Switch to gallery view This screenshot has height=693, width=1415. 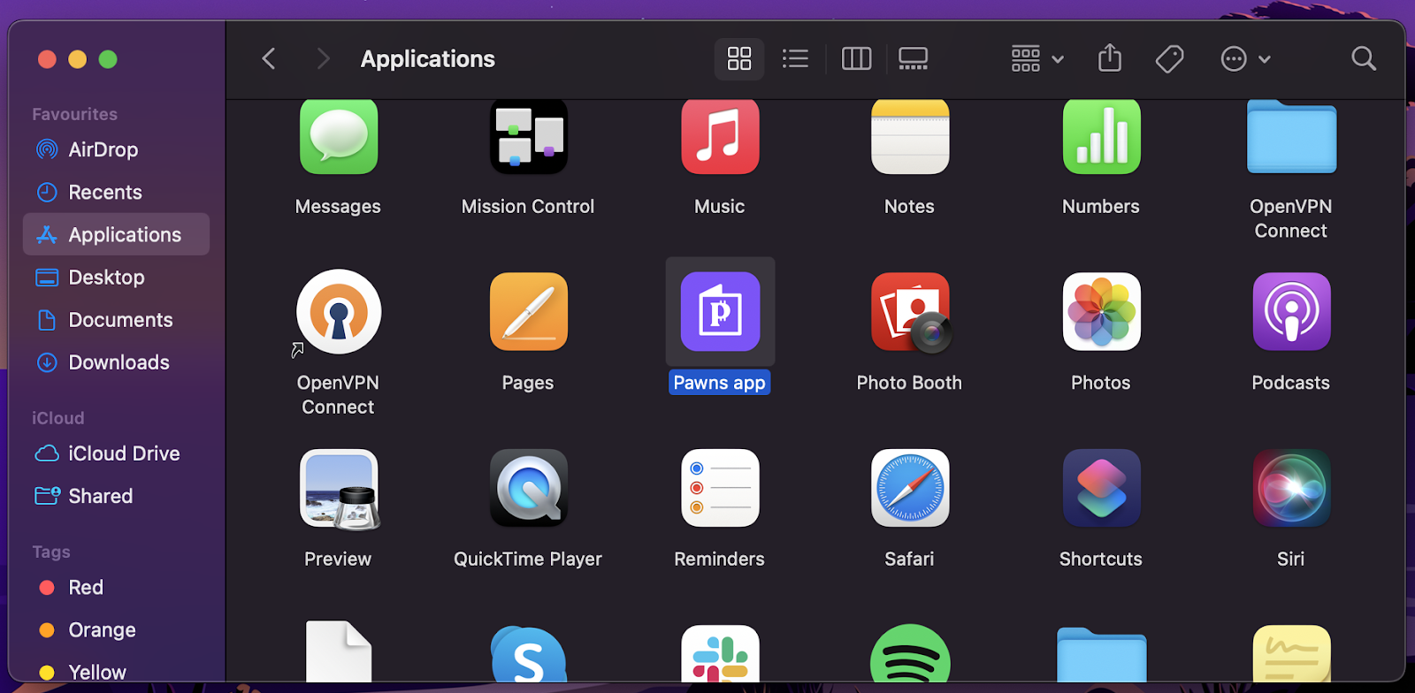tap(913, 59)
